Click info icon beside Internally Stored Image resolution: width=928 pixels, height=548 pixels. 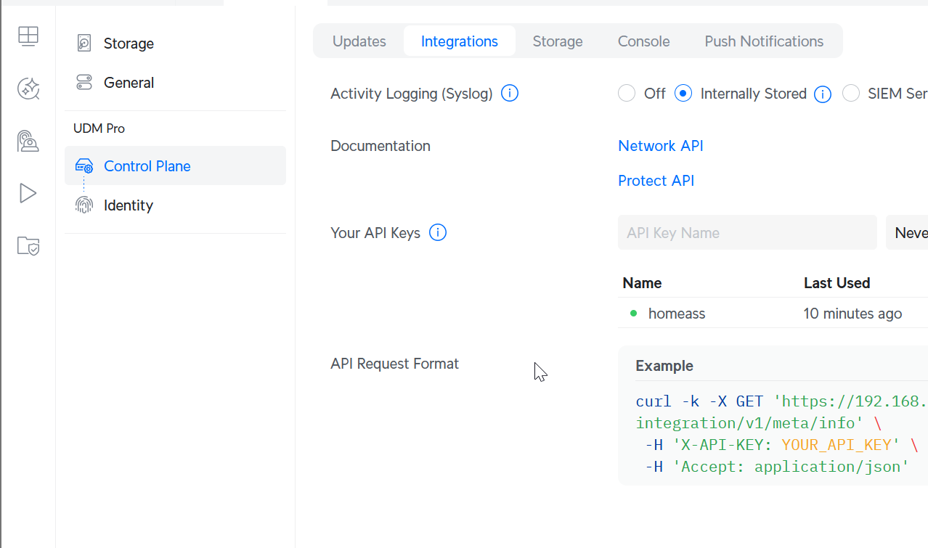coord(822,94)
